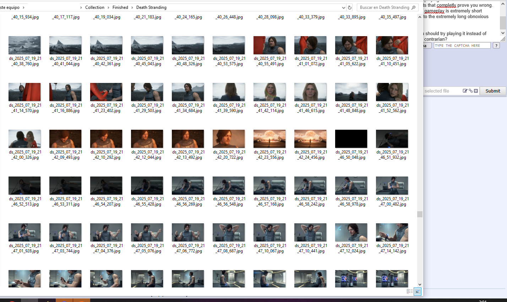
Task: Navigate to Finished breadcrumb folder
Action: coord(120,7)
